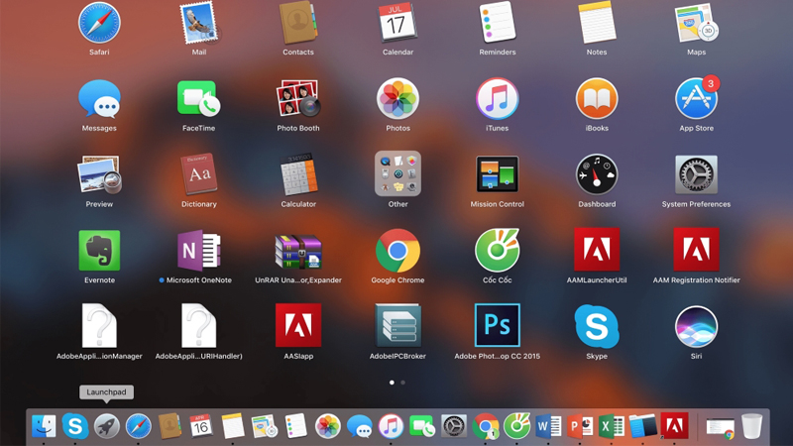Open the Trash in the Dock
Image resolution: width=793 pixels, height=446 pixels.
[x=752, y=426]
